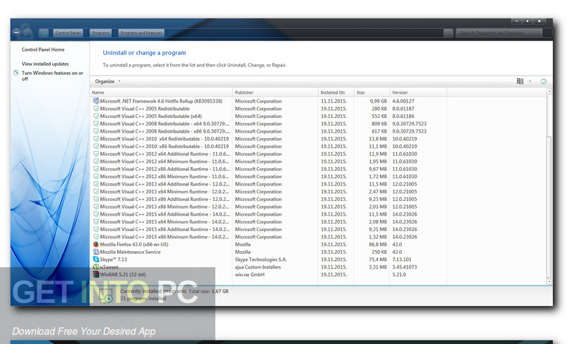Open Control Panel breadcrumb in address bar
Screen dimensions: 573x344
pyautogui.click(x=68, y=33)
